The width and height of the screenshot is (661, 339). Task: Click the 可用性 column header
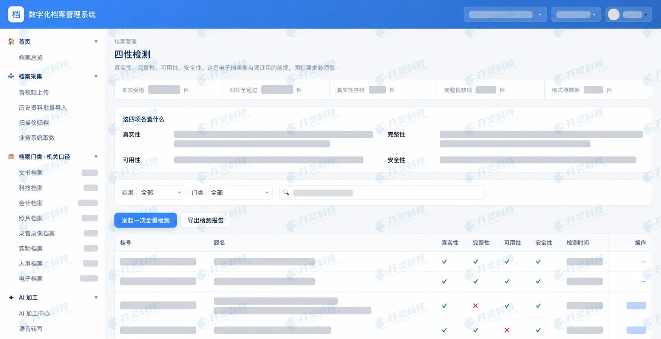512,243
